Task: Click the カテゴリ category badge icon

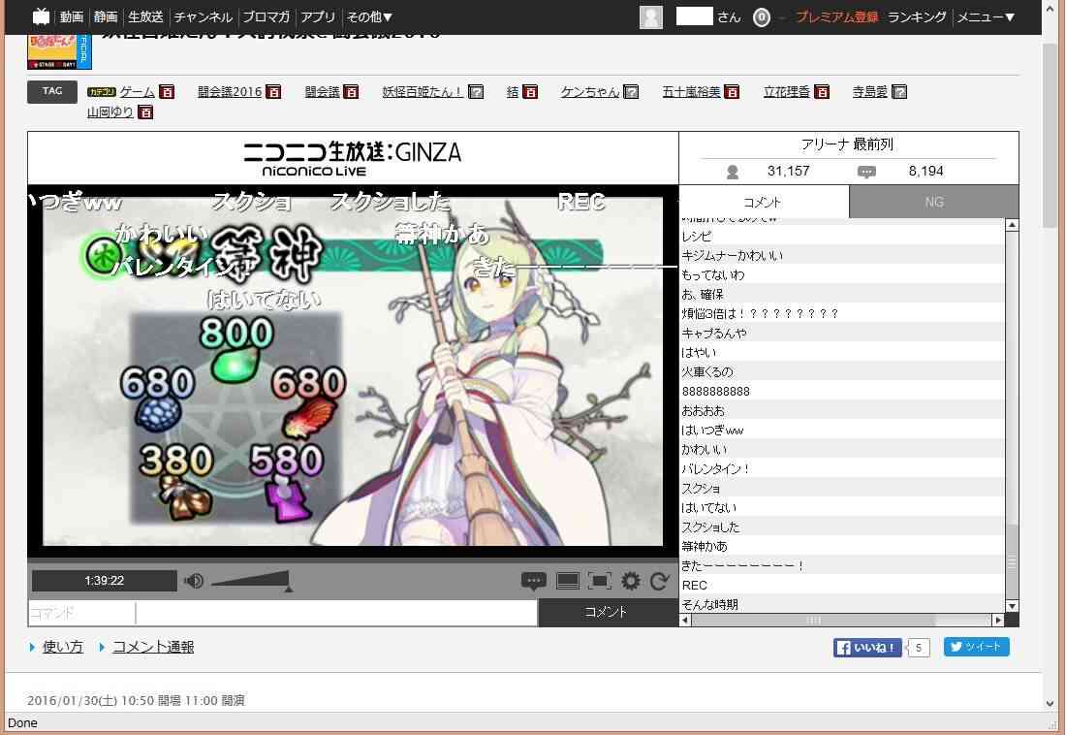Action: tap(102, 92)
